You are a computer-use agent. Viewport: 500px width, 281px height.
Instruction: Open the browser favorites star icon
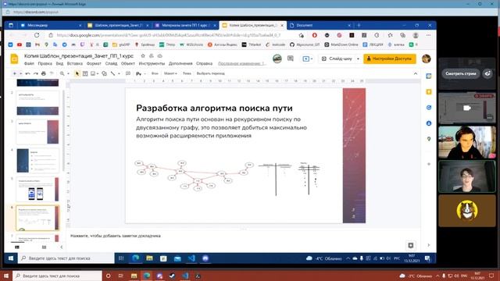pos(390,35)
